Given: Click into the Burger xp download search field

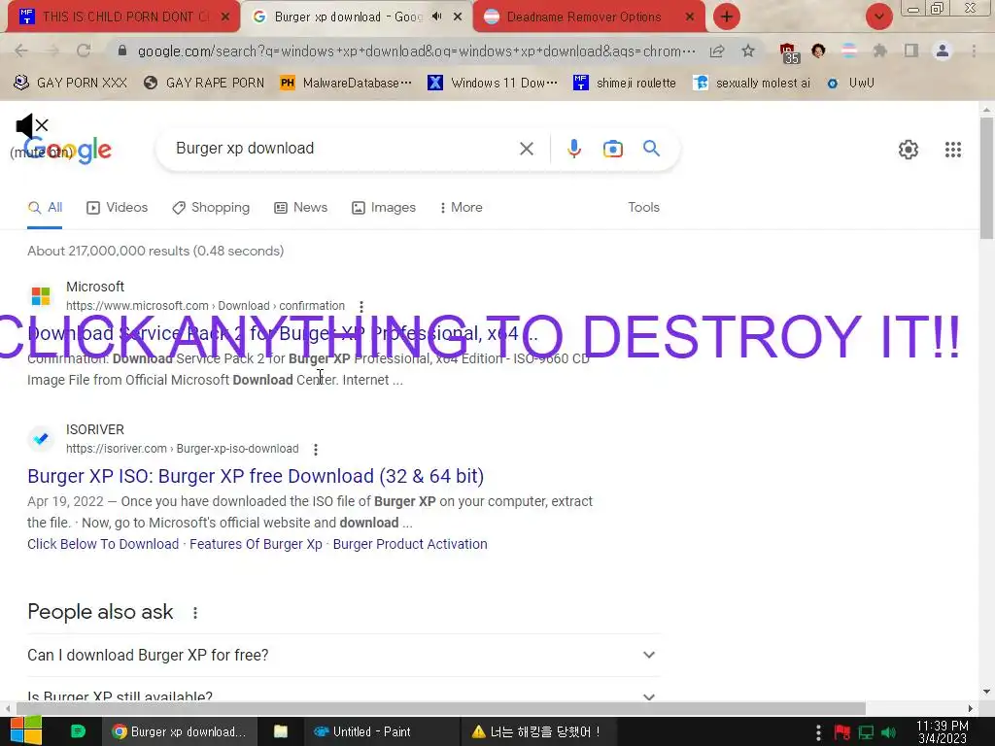Looking at the screenshot, I should [x=343, y=149].
